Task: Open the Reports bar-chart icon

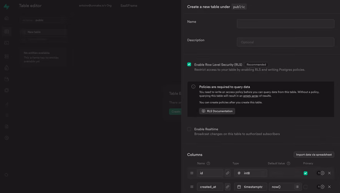Action: 7,104
